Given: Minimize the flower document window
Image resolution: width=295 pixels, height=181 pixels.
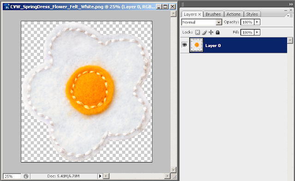Looking at the screenshot, I should point(159,7).
